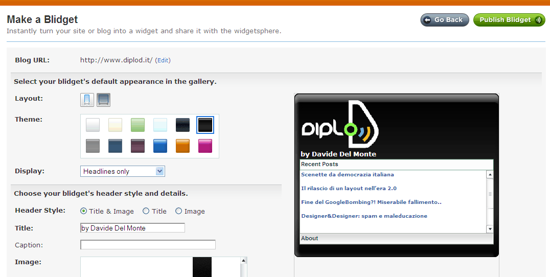Choose the dark navy theme swatch
550x277 pixels.
tap(182, 125)
